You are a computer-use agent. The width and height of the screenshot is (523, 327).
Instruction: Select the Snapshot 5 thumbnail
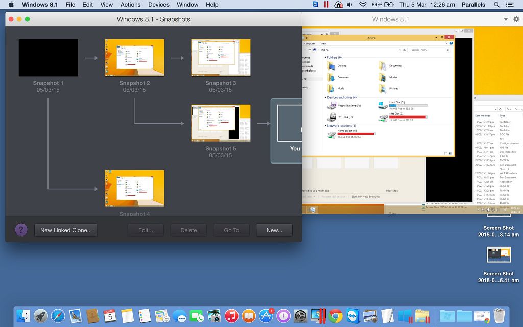(x=221, y=123)
